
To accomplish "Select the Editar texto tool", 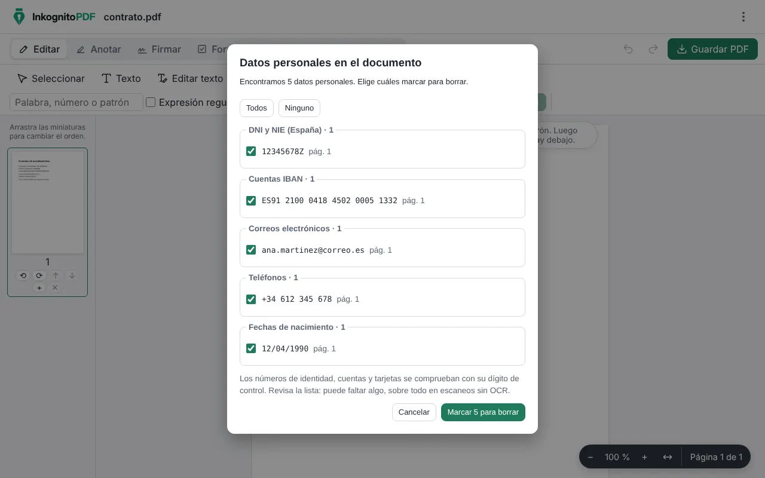I will point(190,78).
